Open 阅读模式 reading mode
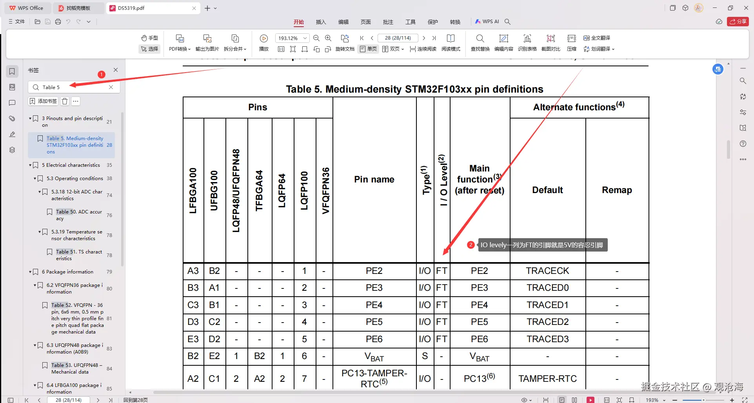 click(x=451, y=43)
